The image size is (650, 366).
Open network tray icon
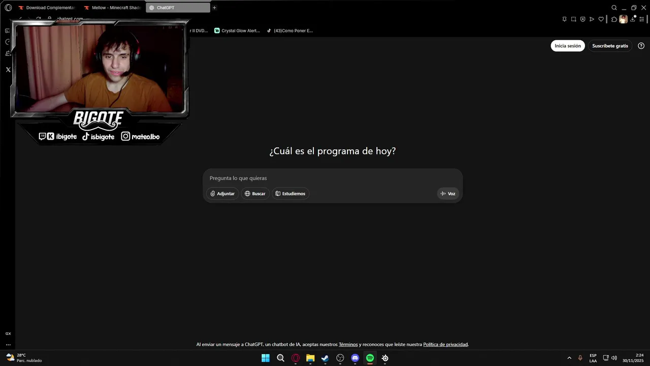point(606,358)
